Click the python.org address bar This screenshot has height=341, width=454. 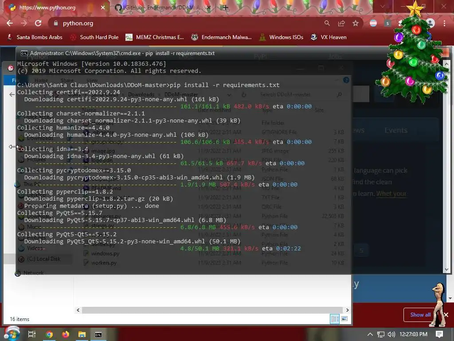185,23
